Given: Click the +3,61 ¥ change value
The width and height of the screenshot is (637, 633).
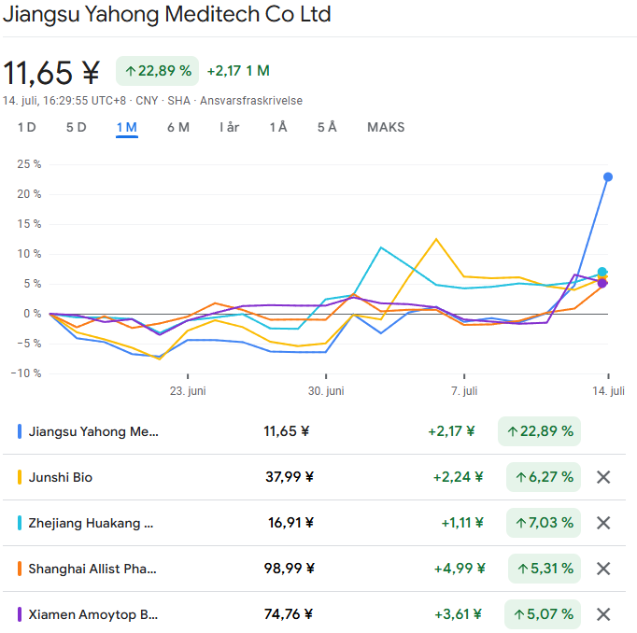Looking at the screenshot, I should tap(459, 614).
